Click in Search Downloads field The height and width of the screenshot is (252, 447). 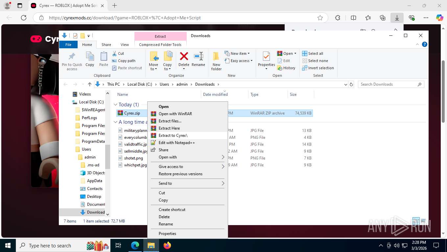pyautogui.click(x=391, y=84)
